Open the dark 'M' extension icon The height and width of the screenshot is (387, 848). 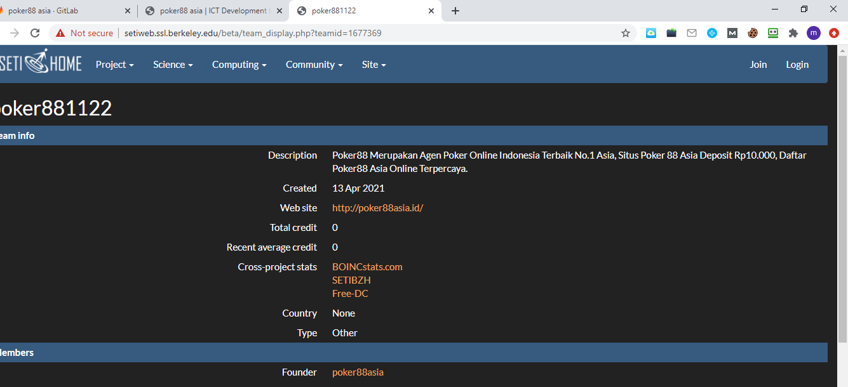(x=732, y=33)
